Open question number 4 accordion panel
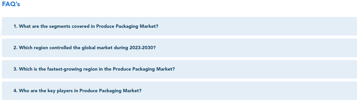 [x=179, y=91]
